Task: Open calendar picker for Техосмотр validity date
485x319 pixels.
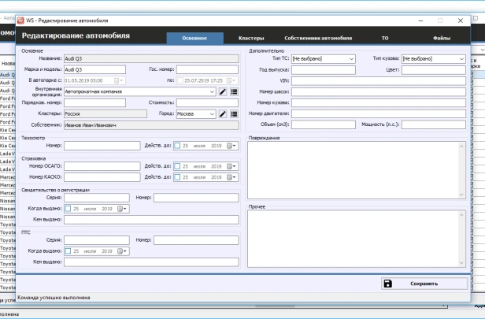Action: pyautogui.click(x=232, y=145)
